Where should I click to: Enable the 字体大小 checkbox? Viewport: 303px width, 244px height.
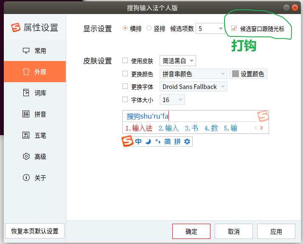(x=125, y=99)
